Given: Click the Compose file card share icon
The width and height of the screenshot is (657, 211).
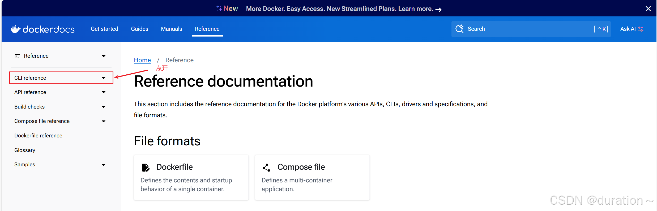Looking at the screenshot, I should [x=266, y=167].
